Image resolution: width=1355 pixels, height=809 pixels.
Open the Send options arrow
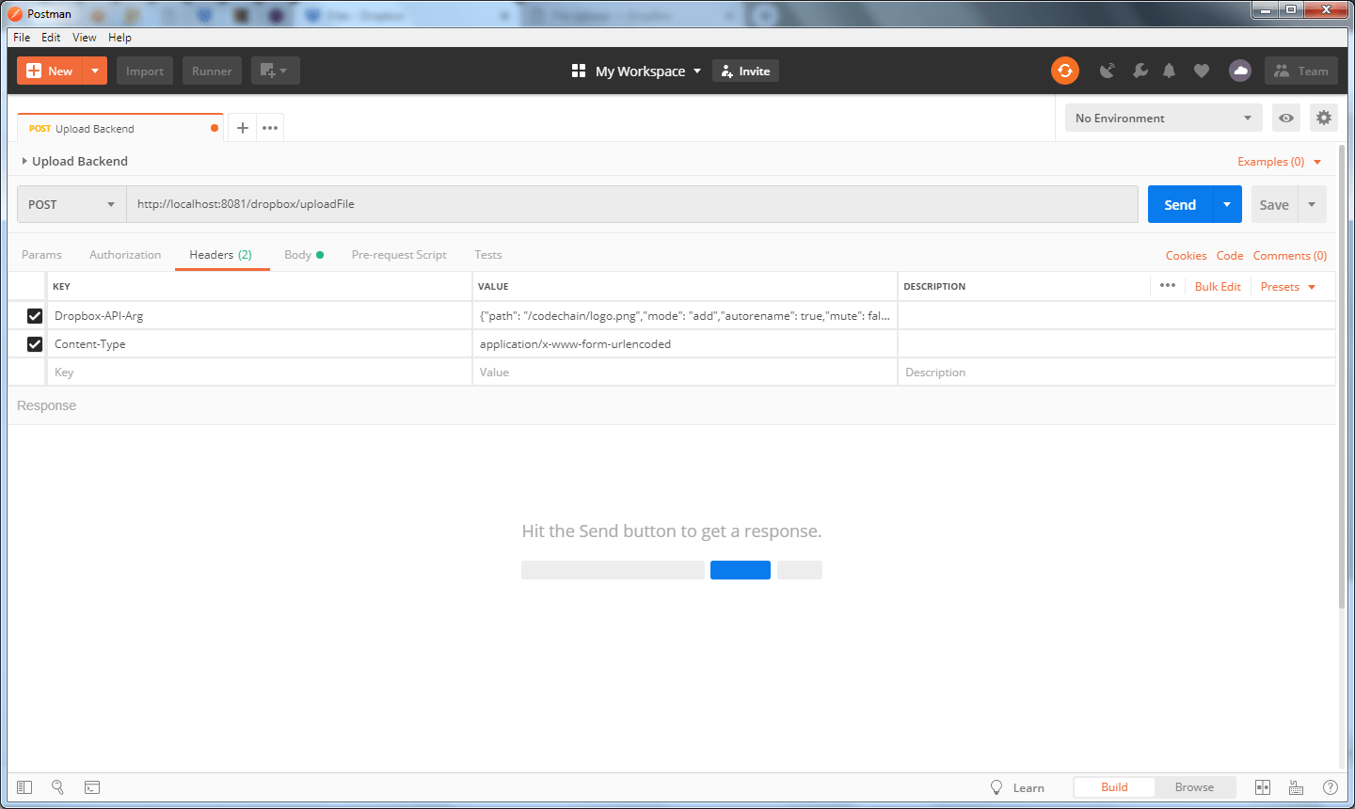[1227, 204]
